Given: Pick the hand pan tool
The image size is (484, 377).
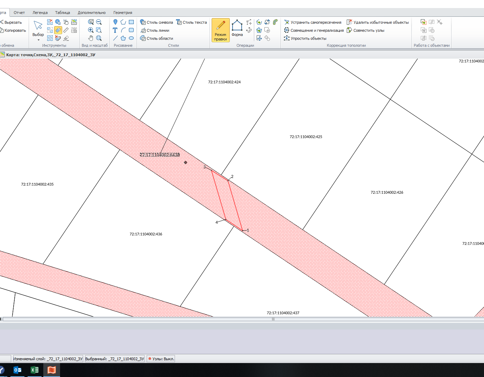Looking at the screenshot, I should pos(91,38).
